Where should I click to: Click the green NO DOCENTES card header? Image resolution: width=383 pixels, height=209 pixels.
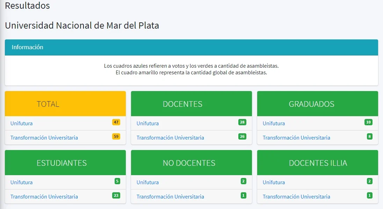coord(191,163)
